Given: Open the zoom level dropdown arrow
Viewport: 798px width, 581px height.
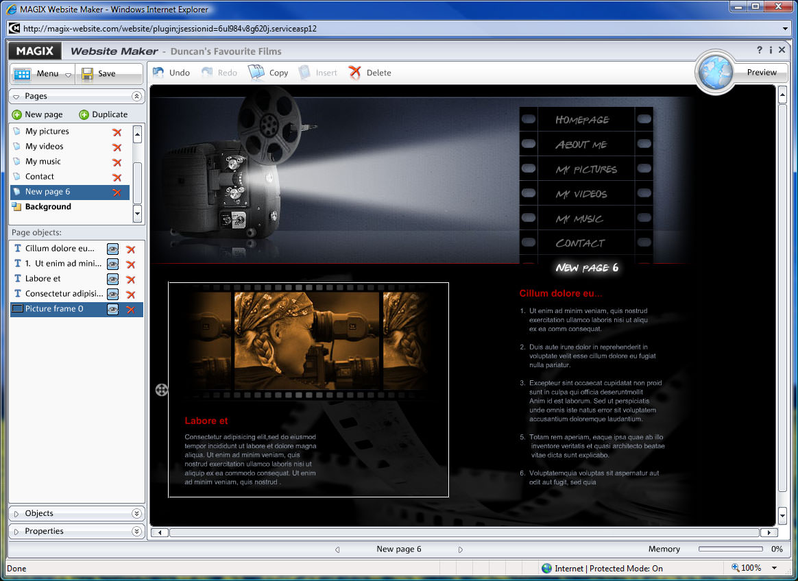Looking at the screenshot, I should click(774, 568).
